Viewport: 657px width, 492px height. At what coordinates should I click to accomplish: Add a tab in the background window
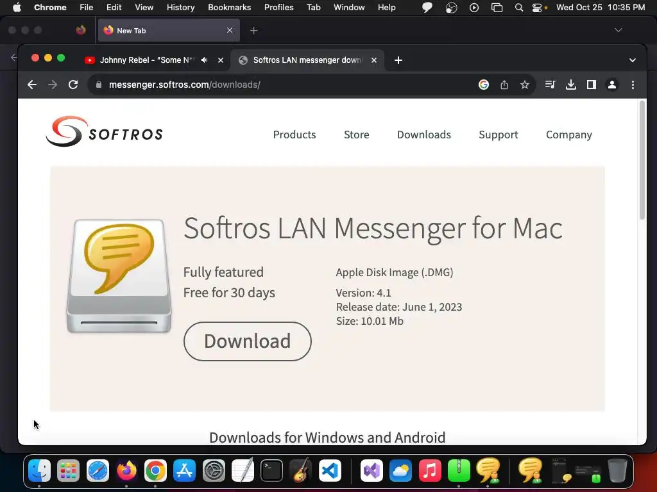(253, 31)
